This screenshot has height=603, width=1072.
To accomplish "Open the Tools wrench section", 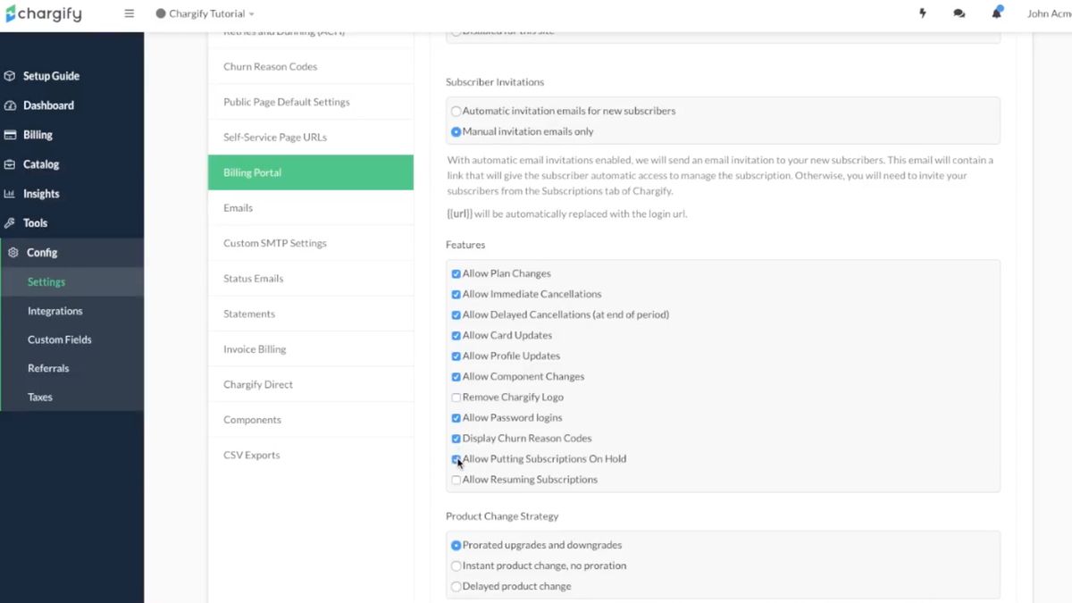I will coord(35,223).
